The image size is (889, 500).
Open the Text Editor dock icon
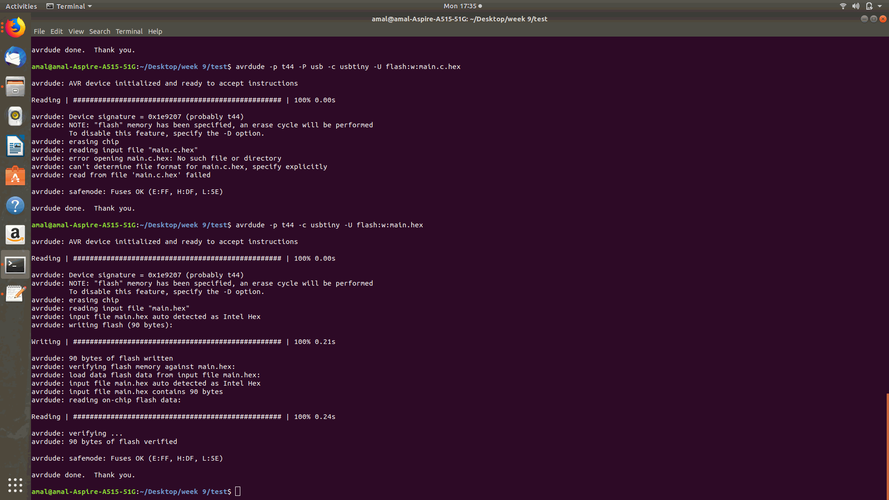click(15, 294)
